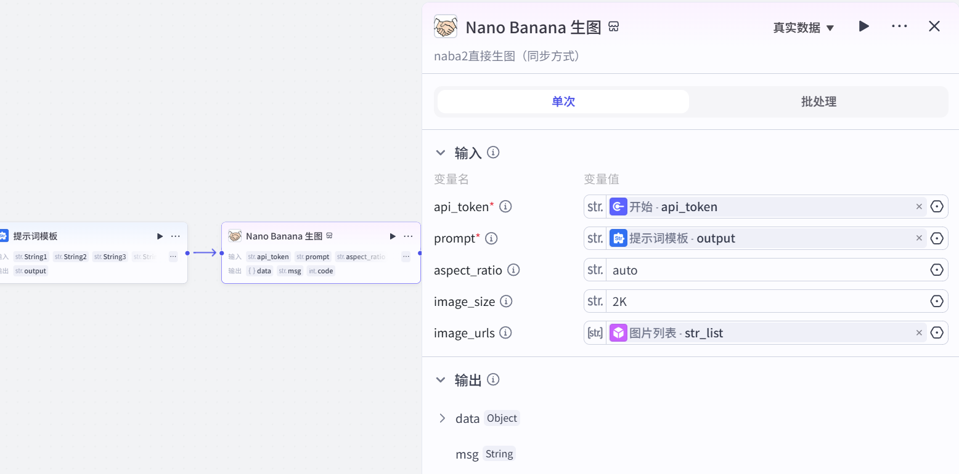959x474 pixels.
Task: Click String1 input tag on 提示词模板 node
Action: (31, 257)
